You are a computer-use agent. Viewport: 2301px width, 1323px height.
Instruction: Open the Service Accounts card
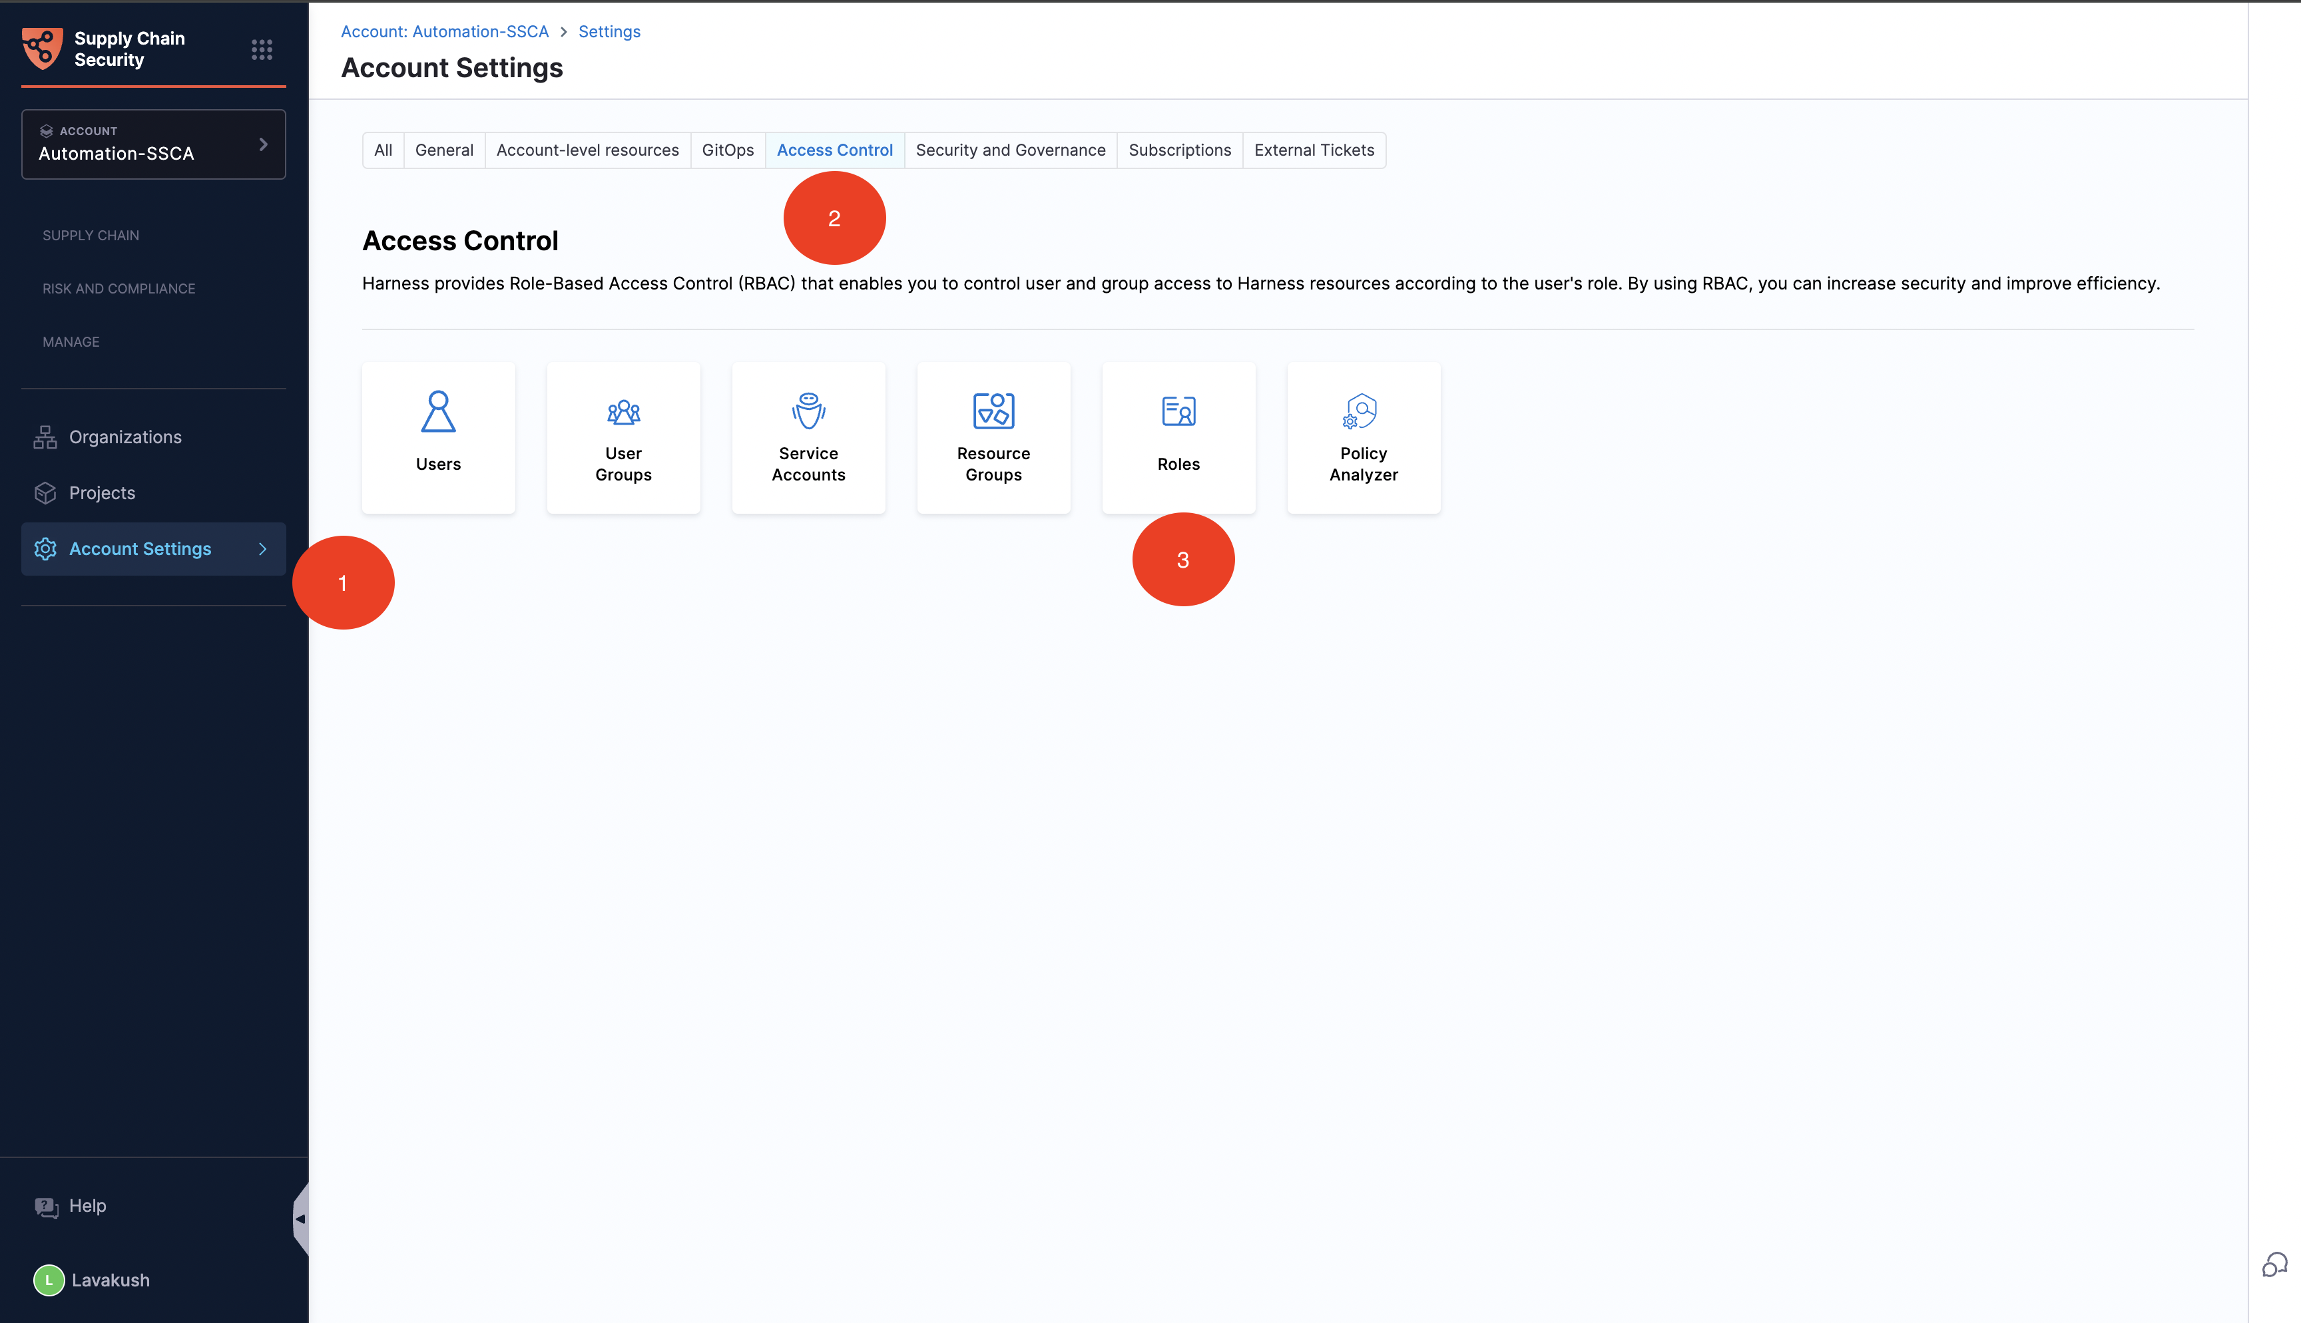pos(808,438)
